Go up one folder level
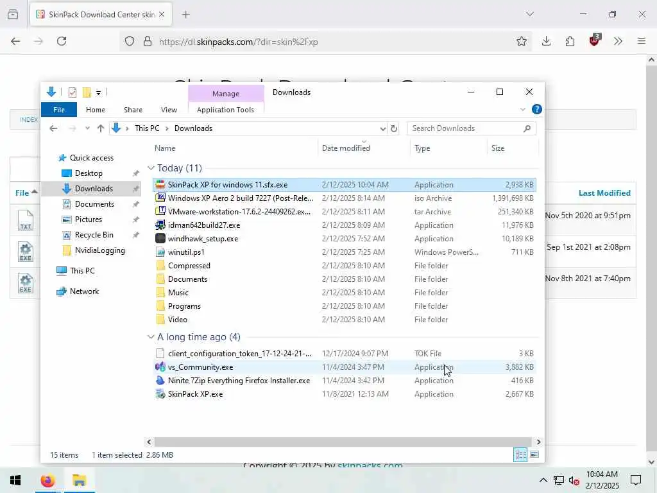Viewport: 657px width, 493px height. coord(101,128)
